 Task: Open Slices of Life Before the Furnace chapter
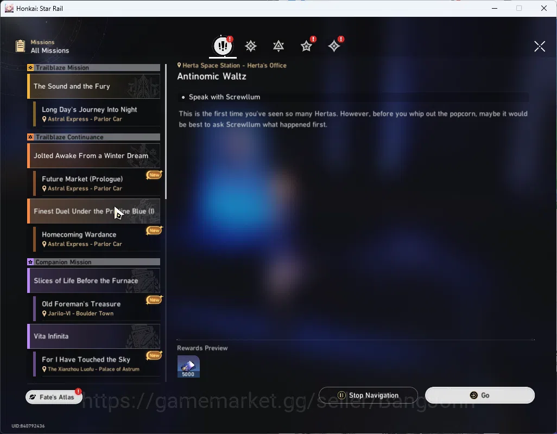pos(94,280)
